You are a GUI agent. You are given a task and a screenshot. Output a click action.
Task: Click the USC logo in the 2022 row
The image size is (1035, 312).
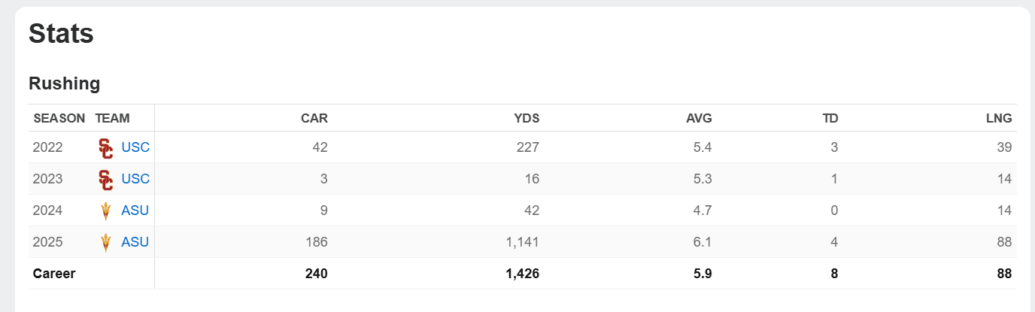105,148
